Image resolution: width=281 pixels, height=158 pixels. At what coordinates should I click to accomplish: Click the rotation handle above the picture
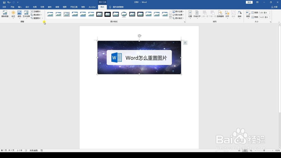pyautogui.click(x=139, y=36)
